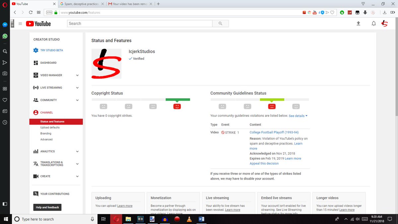
Task: Click first gray copyright sad face
Action: (x=103, y=107)
